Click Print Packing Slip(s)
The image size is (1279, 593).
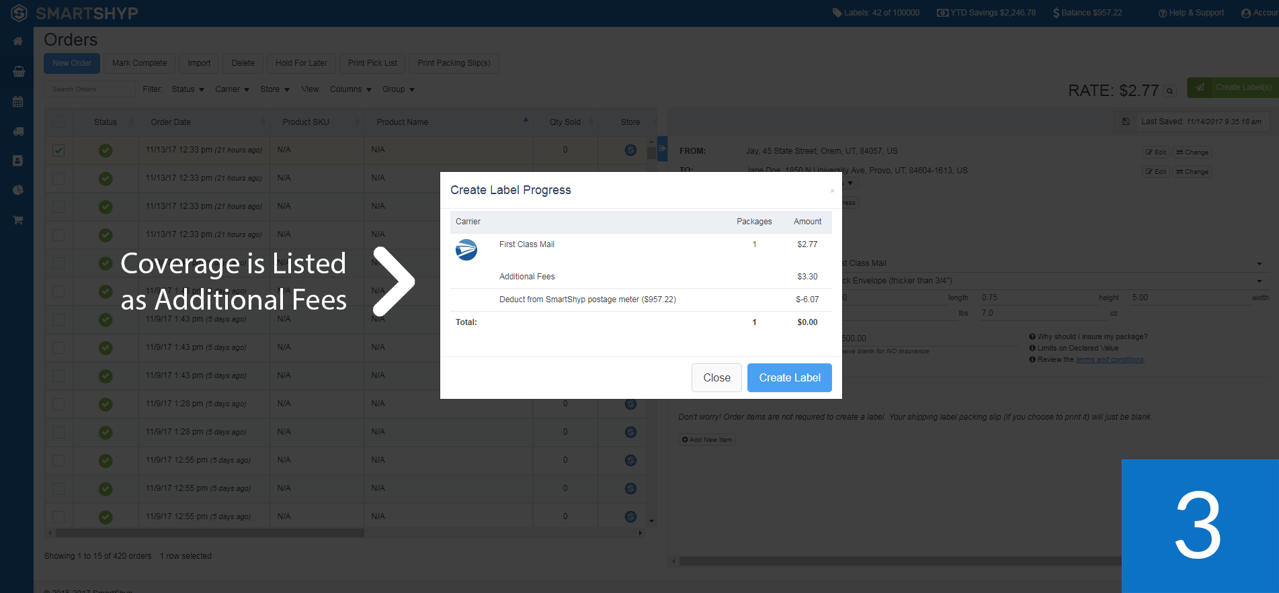(454, 63)
